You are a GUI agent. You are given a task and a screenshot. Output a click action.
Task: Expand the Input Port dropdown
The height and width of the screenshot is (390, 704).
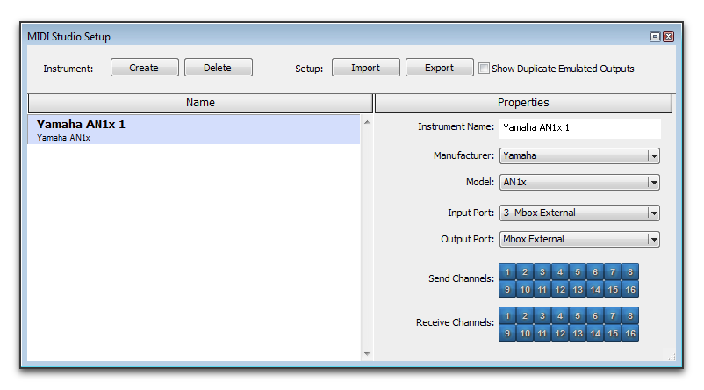[x=579, y=213]
